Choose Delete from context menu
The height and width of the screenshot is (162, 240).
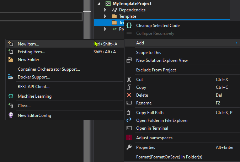[x=182, y=95]
